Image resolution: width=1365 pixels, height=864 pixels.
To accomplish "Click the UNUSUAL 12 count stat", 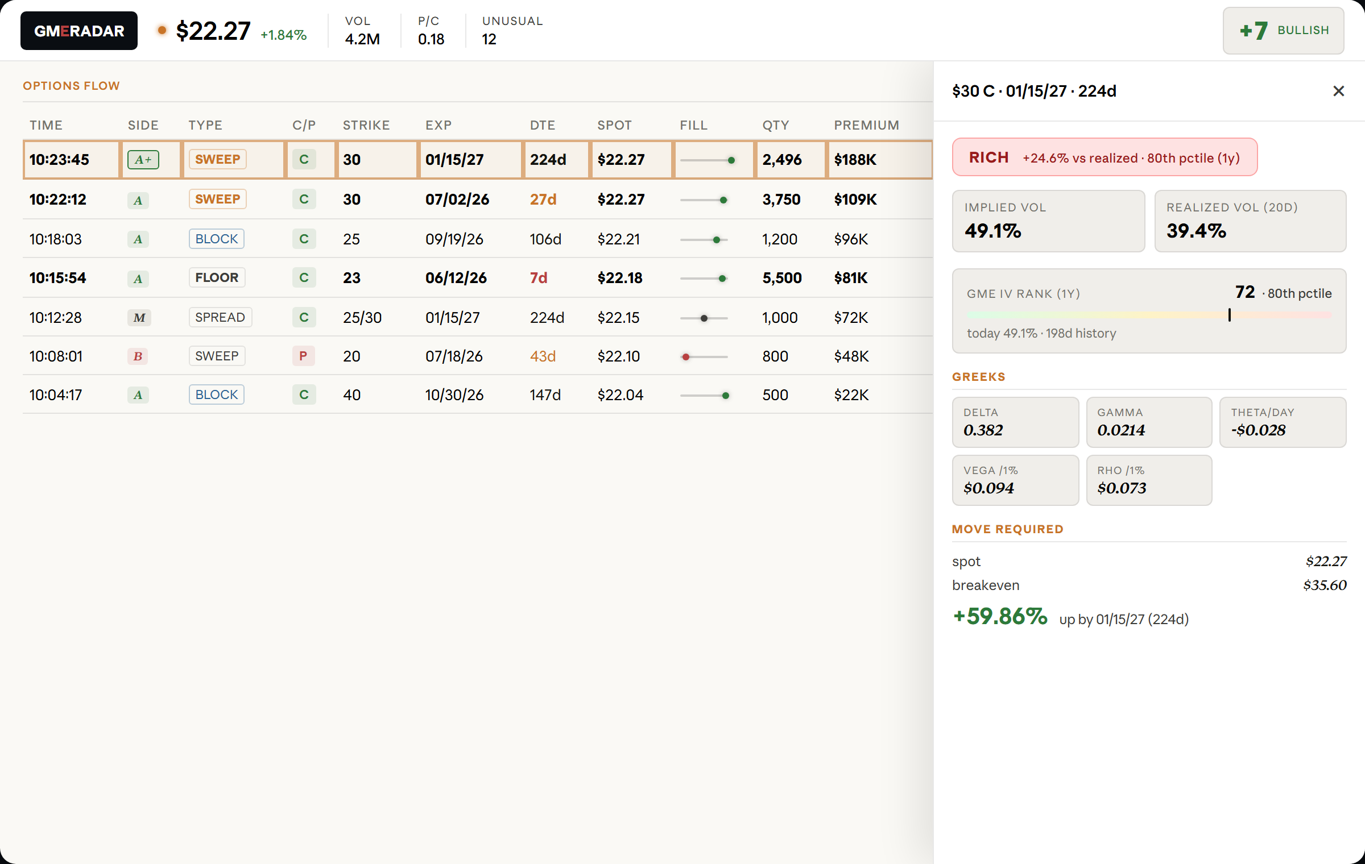I will coord(512,31).
